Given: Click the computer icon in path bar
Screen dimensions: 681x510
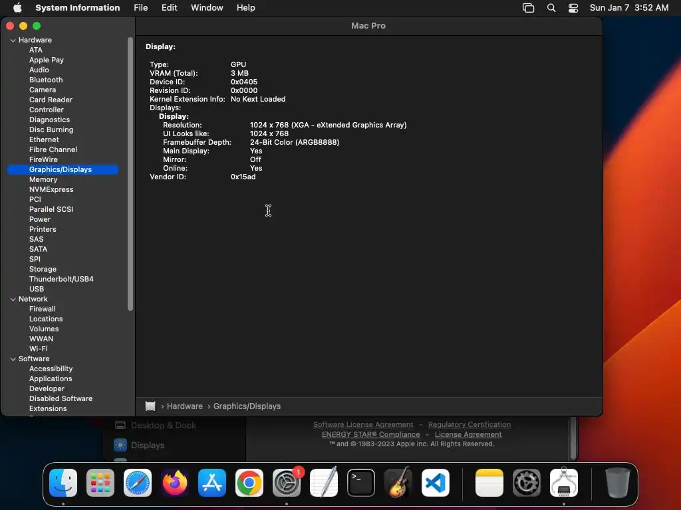Looking at the screenshot, I should pos(150,406).
